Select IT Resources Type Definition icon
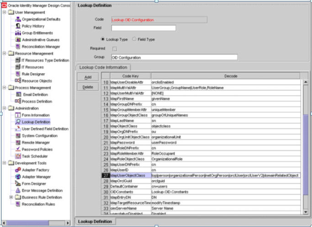This screenshot has width=312, height=227. click(18, 60)
